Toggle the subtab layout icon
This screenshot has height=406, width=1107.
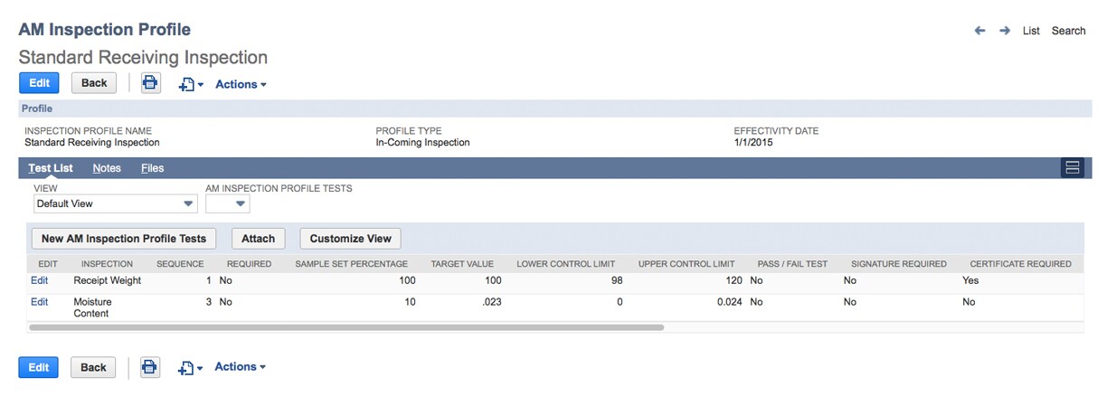point(1073,167)
